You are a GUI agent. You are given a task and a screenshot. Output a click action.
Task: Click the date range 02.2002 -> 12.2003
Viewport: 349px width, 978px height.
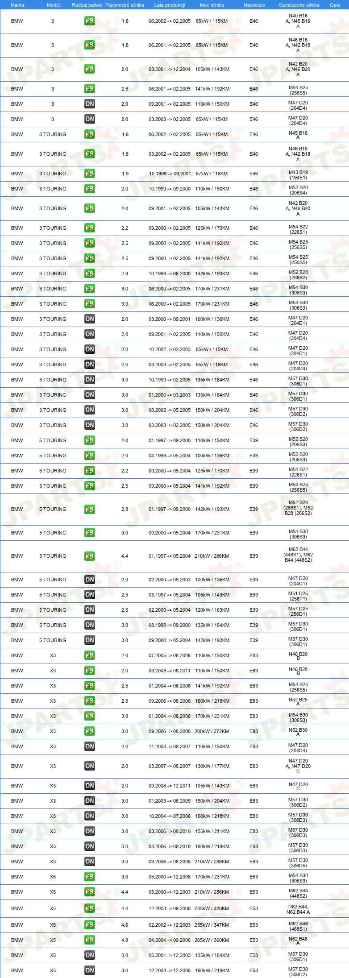point(170,925)
